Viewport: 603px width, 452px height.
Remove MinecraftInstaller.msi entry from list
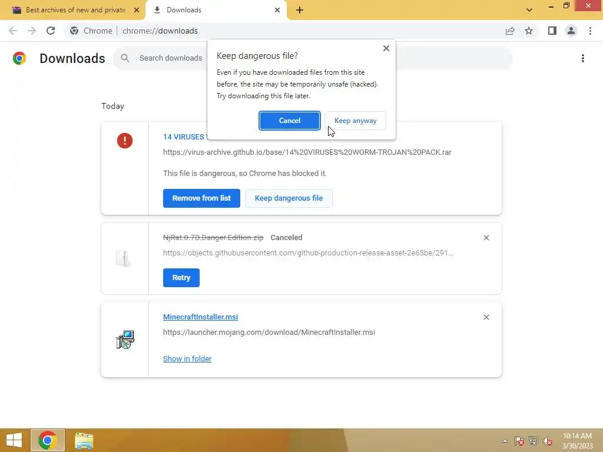click(x=486, y=317)
